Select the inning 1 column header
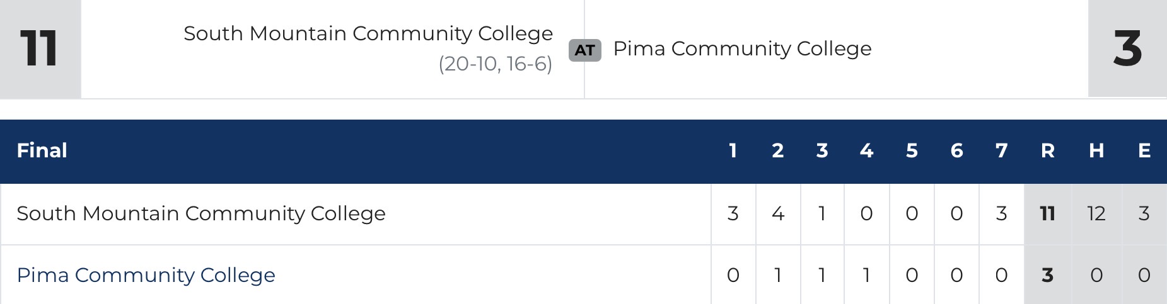 [x=733, y=150]
